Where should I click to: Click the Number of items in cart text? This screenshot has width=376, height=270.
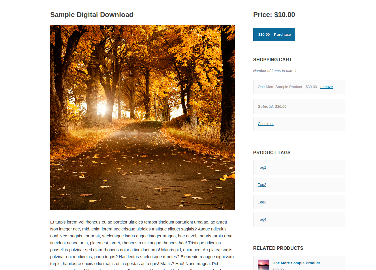point(275,71)
